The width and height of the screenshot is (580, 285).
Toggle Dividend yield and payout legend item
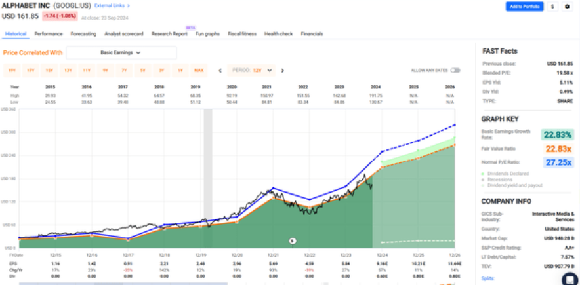coord(512,185)
